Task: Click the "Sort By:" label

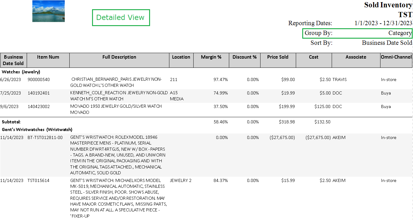Action: (321, 43)
